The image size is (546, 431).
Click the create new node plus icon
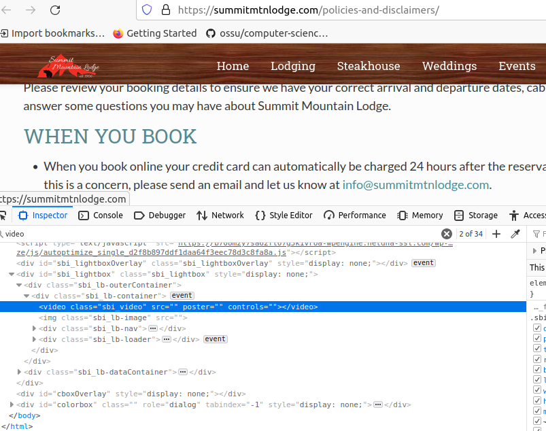coord(496,234)
